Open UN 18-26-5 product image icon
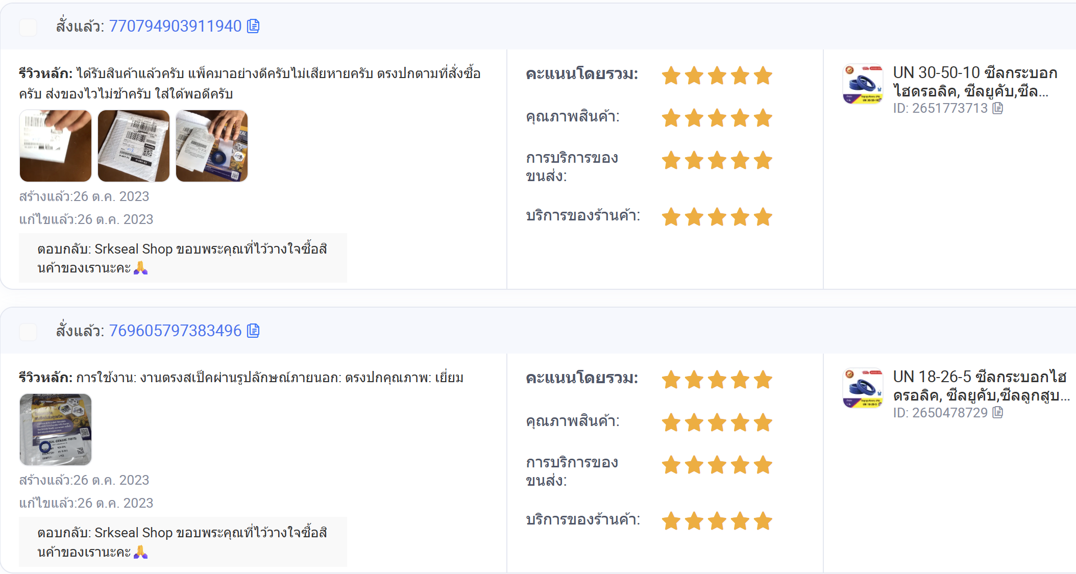This screenshot has height=574, width=1076. (863, 388)
